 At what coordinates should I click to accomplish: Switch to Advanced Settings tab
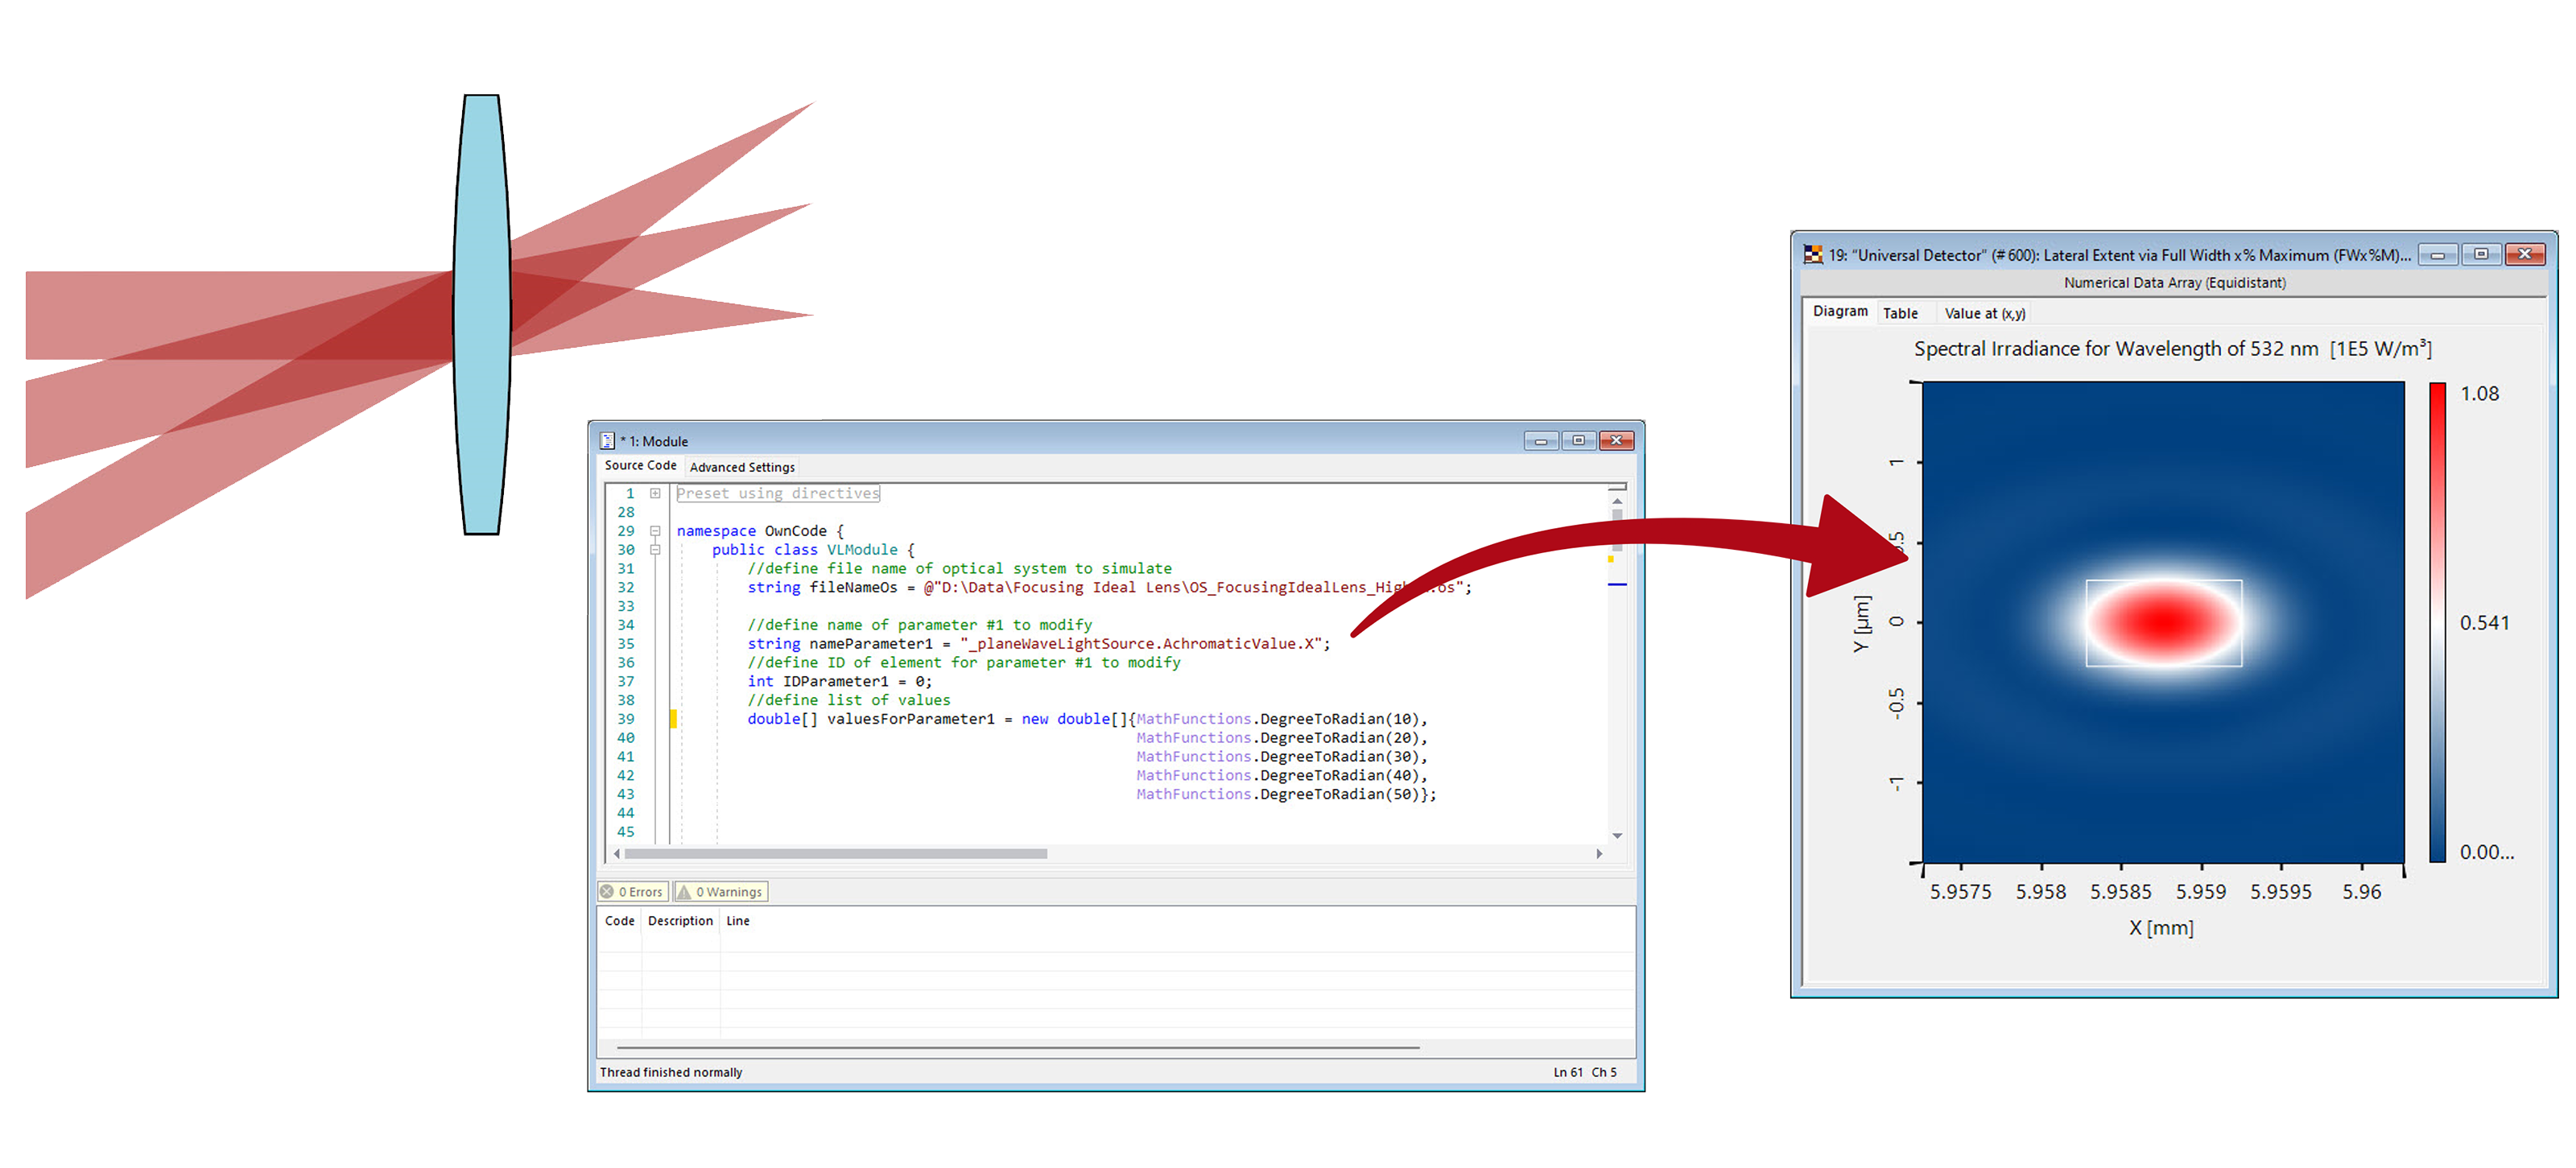tap(742, 467)
